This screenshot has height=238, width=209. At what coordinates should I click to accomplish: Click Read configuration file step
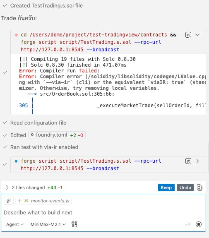click(x=38, y=123)
